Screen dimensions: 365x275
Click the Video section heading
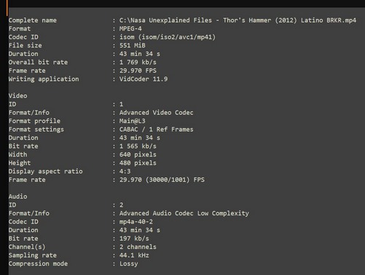click(18, 96)
